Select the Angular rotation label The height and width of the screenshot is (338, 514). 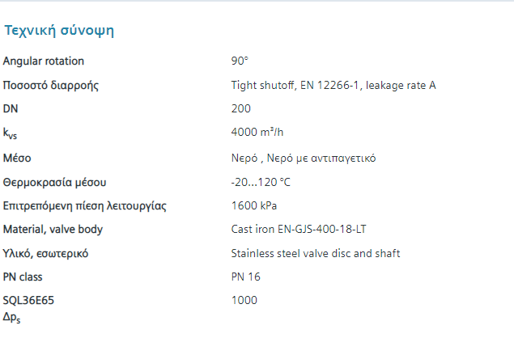44,61
